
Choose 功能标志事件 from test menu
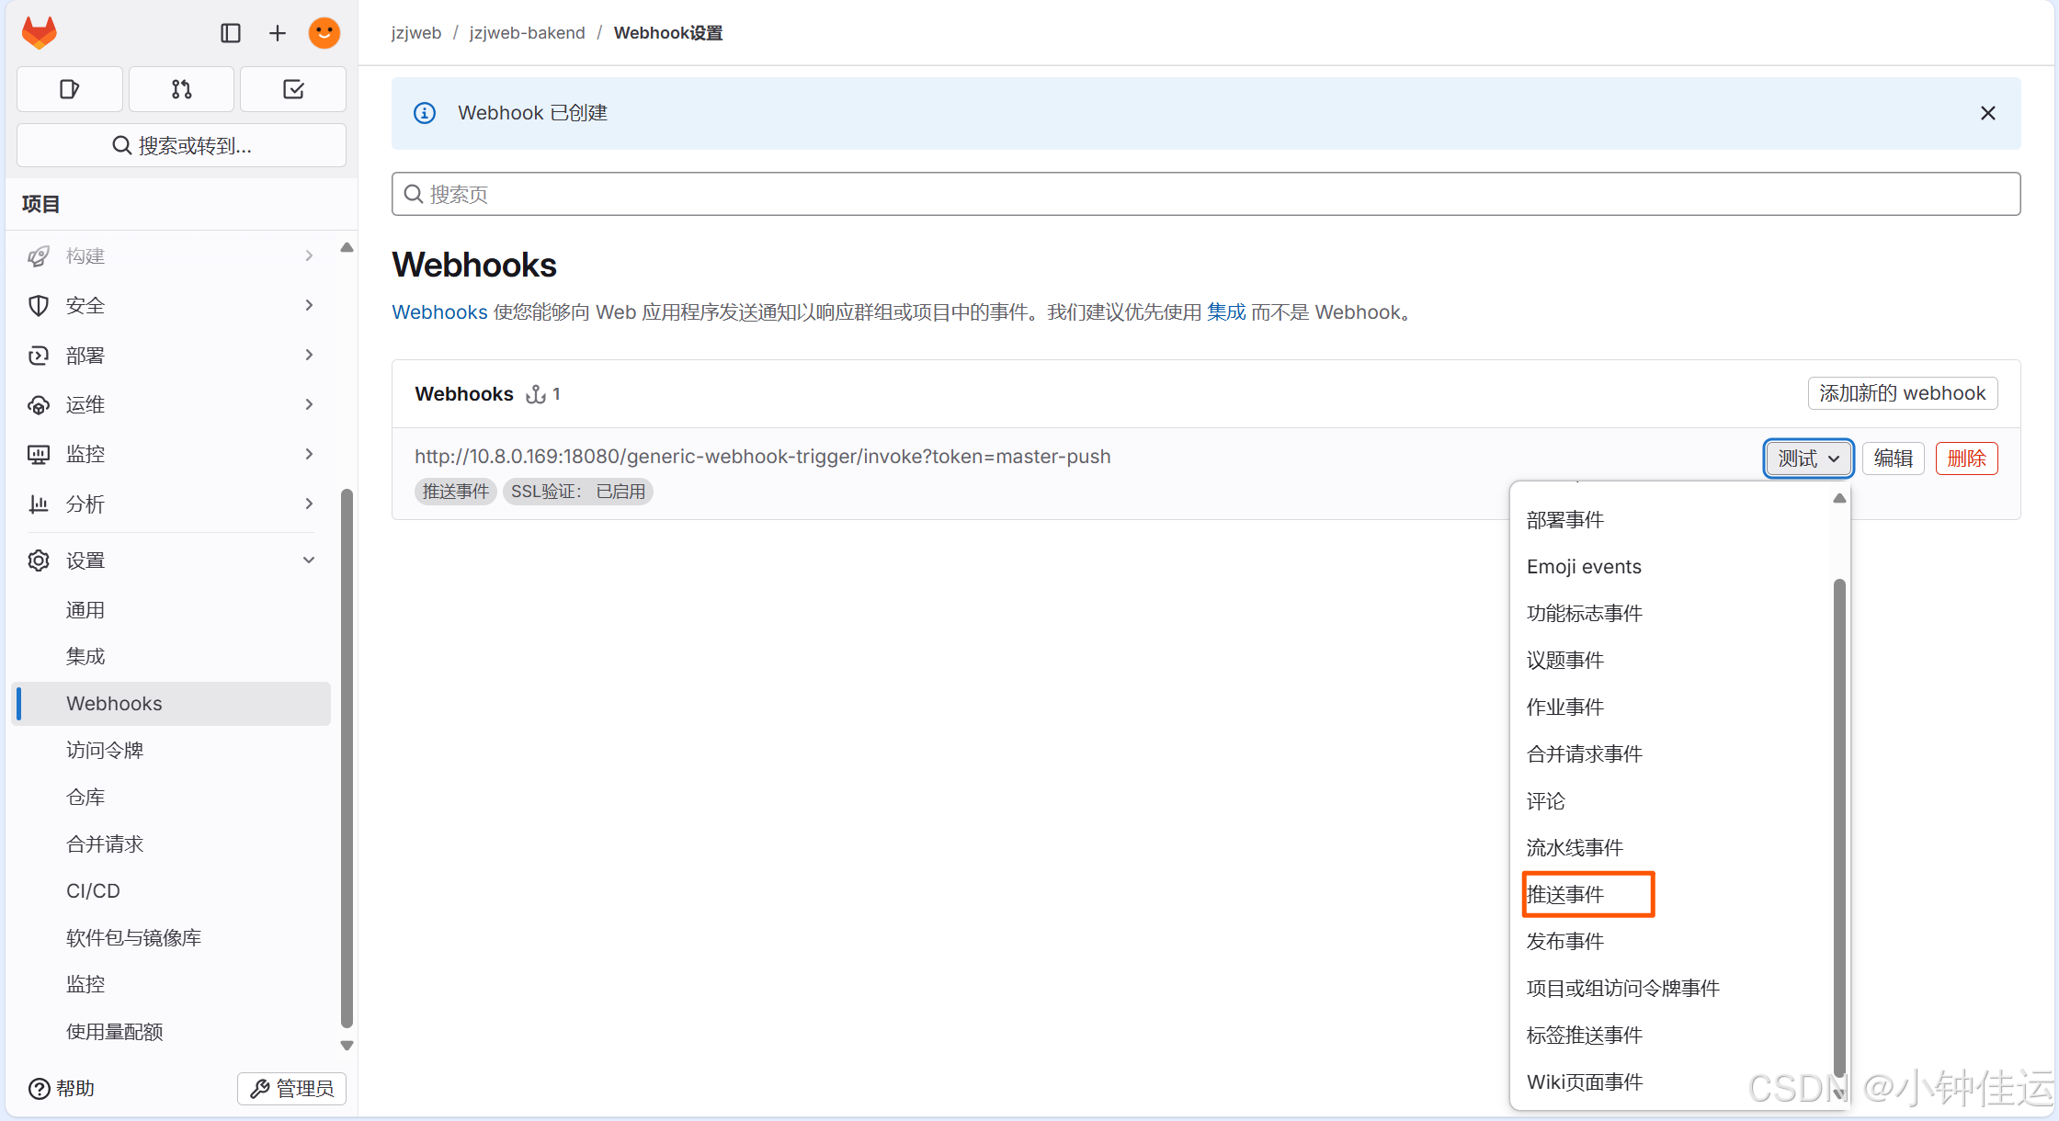point(1671,614)
